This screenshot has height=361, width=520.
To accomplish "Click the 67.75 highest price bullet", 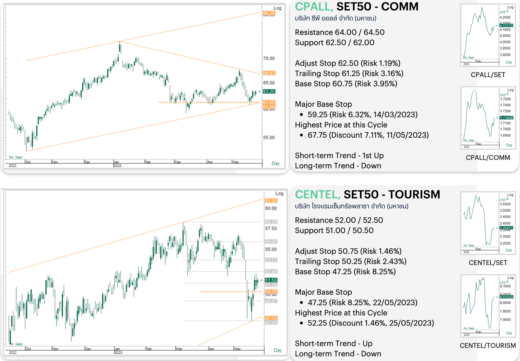I will (x=368, y=135).
